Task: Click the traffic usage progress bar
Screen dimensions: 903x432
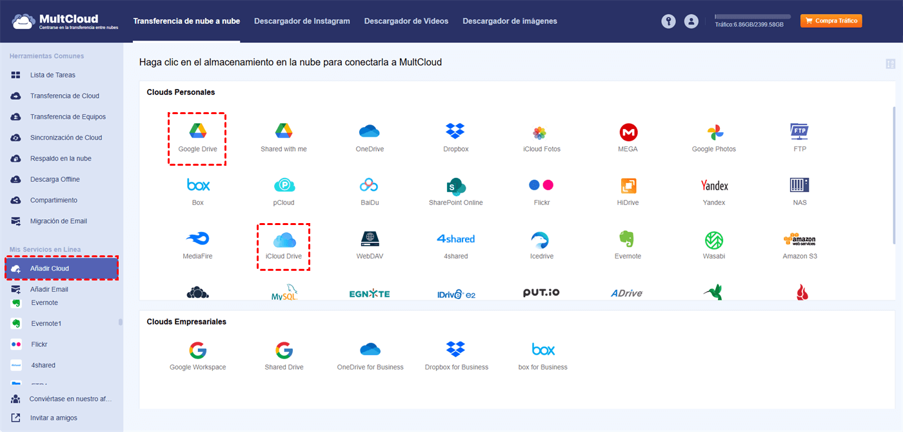Action: tap(753, 16)
